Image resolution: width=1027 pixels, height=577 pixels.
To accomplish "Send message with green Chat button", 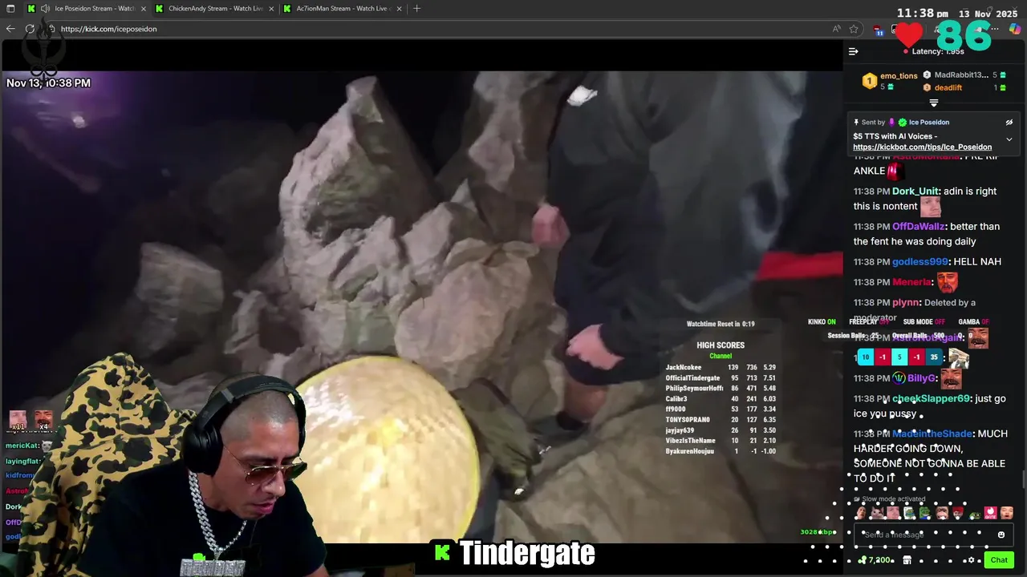I will click(x=999, y=560).
